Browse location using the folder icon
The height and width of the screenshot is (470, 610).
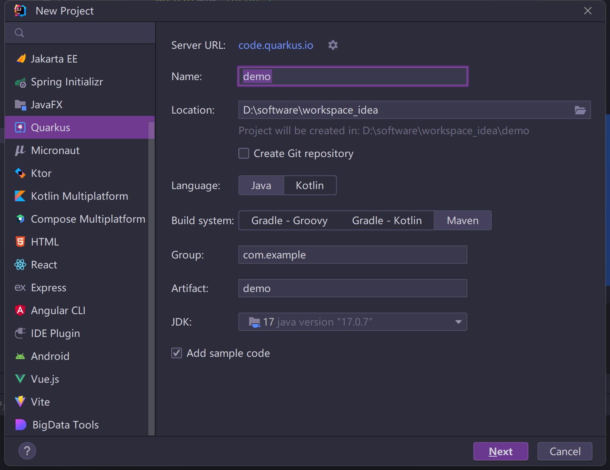pyautogui.click(x=580, y=110)
